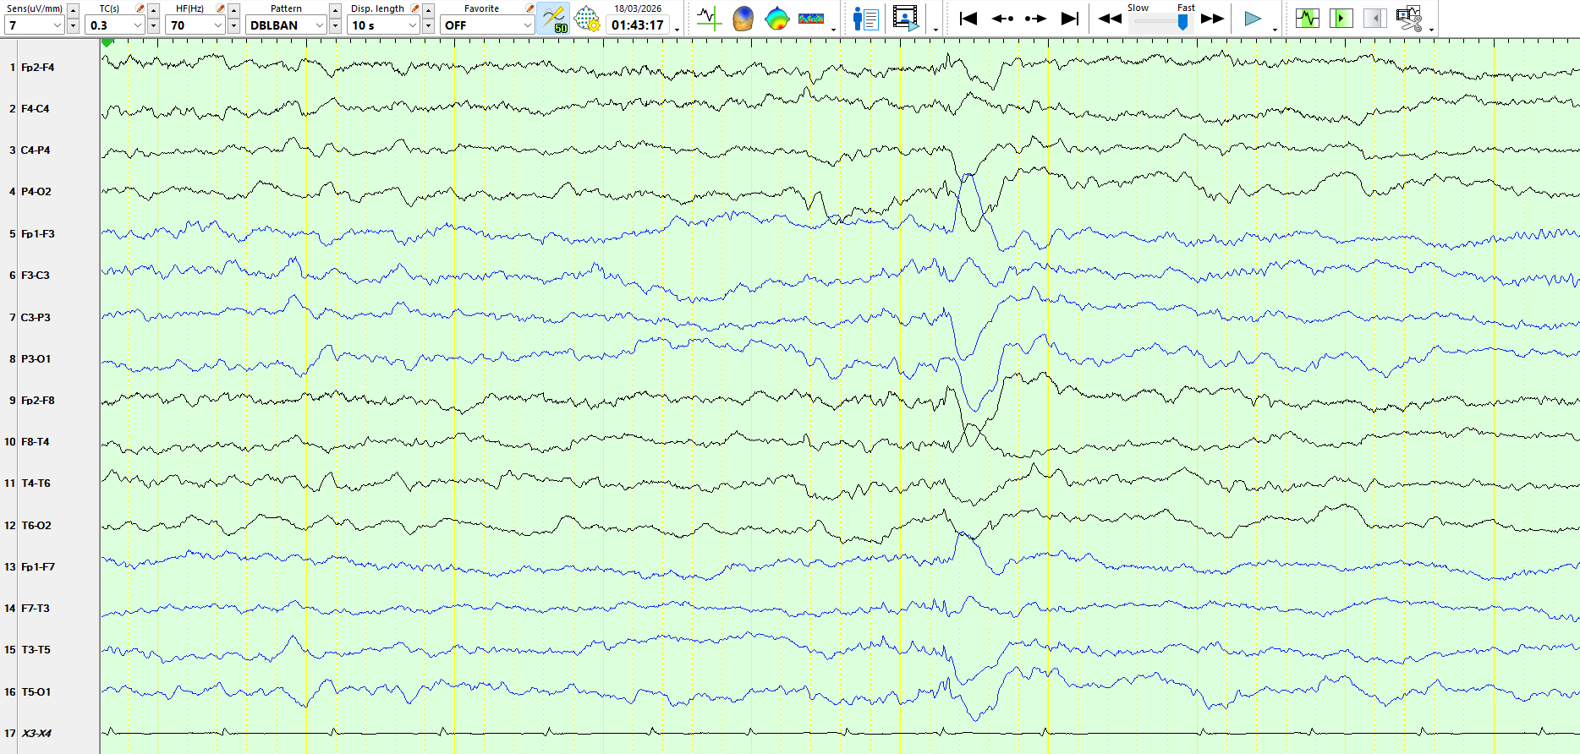Click the greyed previous-page marker icon
Image resolution: width=1580 pixels, height=754 pixels.
pos(1375,18)
